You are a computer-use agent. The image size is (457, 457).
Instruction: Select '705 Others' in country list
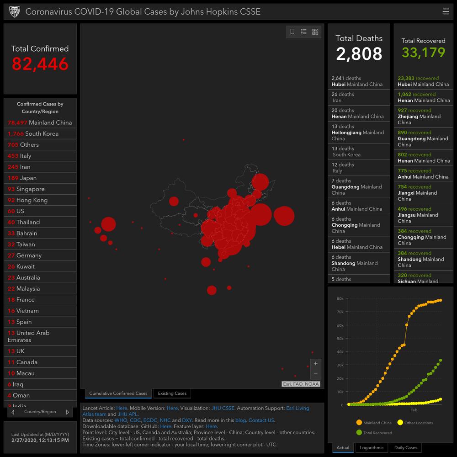(x=40, y=145)
